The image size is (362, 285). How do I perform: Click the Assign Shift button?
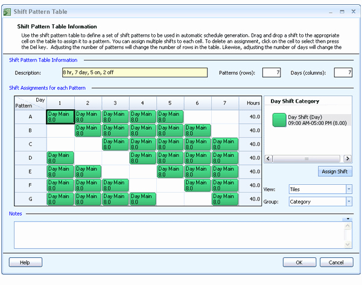335,171
